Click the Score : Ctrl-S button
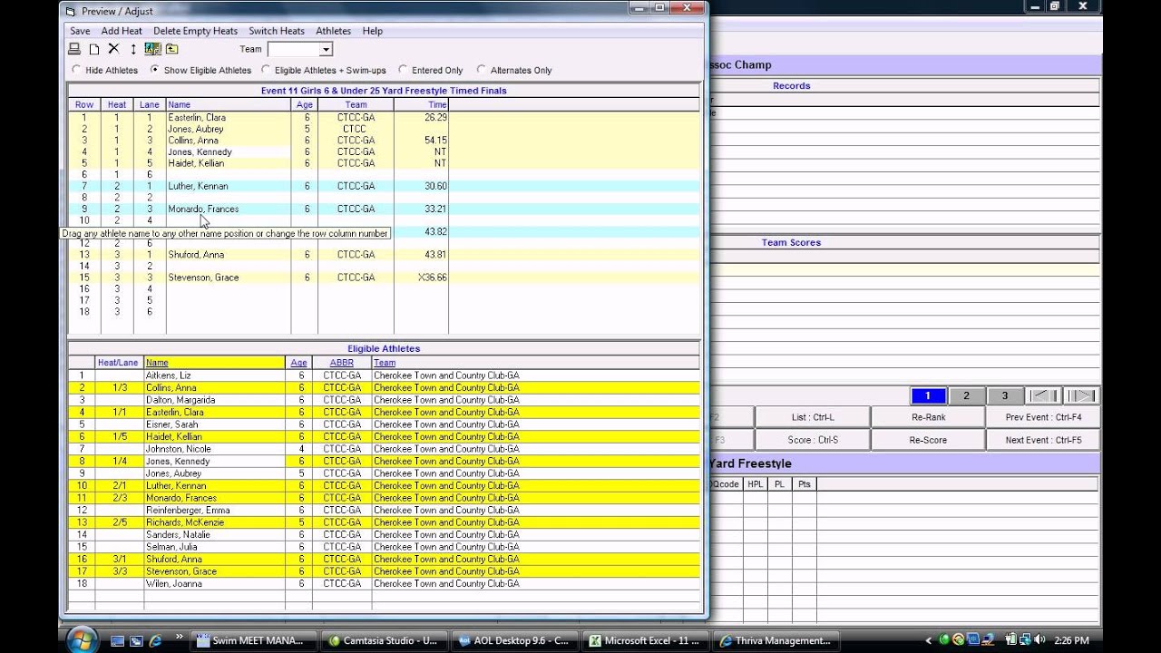 coord(813,440)
